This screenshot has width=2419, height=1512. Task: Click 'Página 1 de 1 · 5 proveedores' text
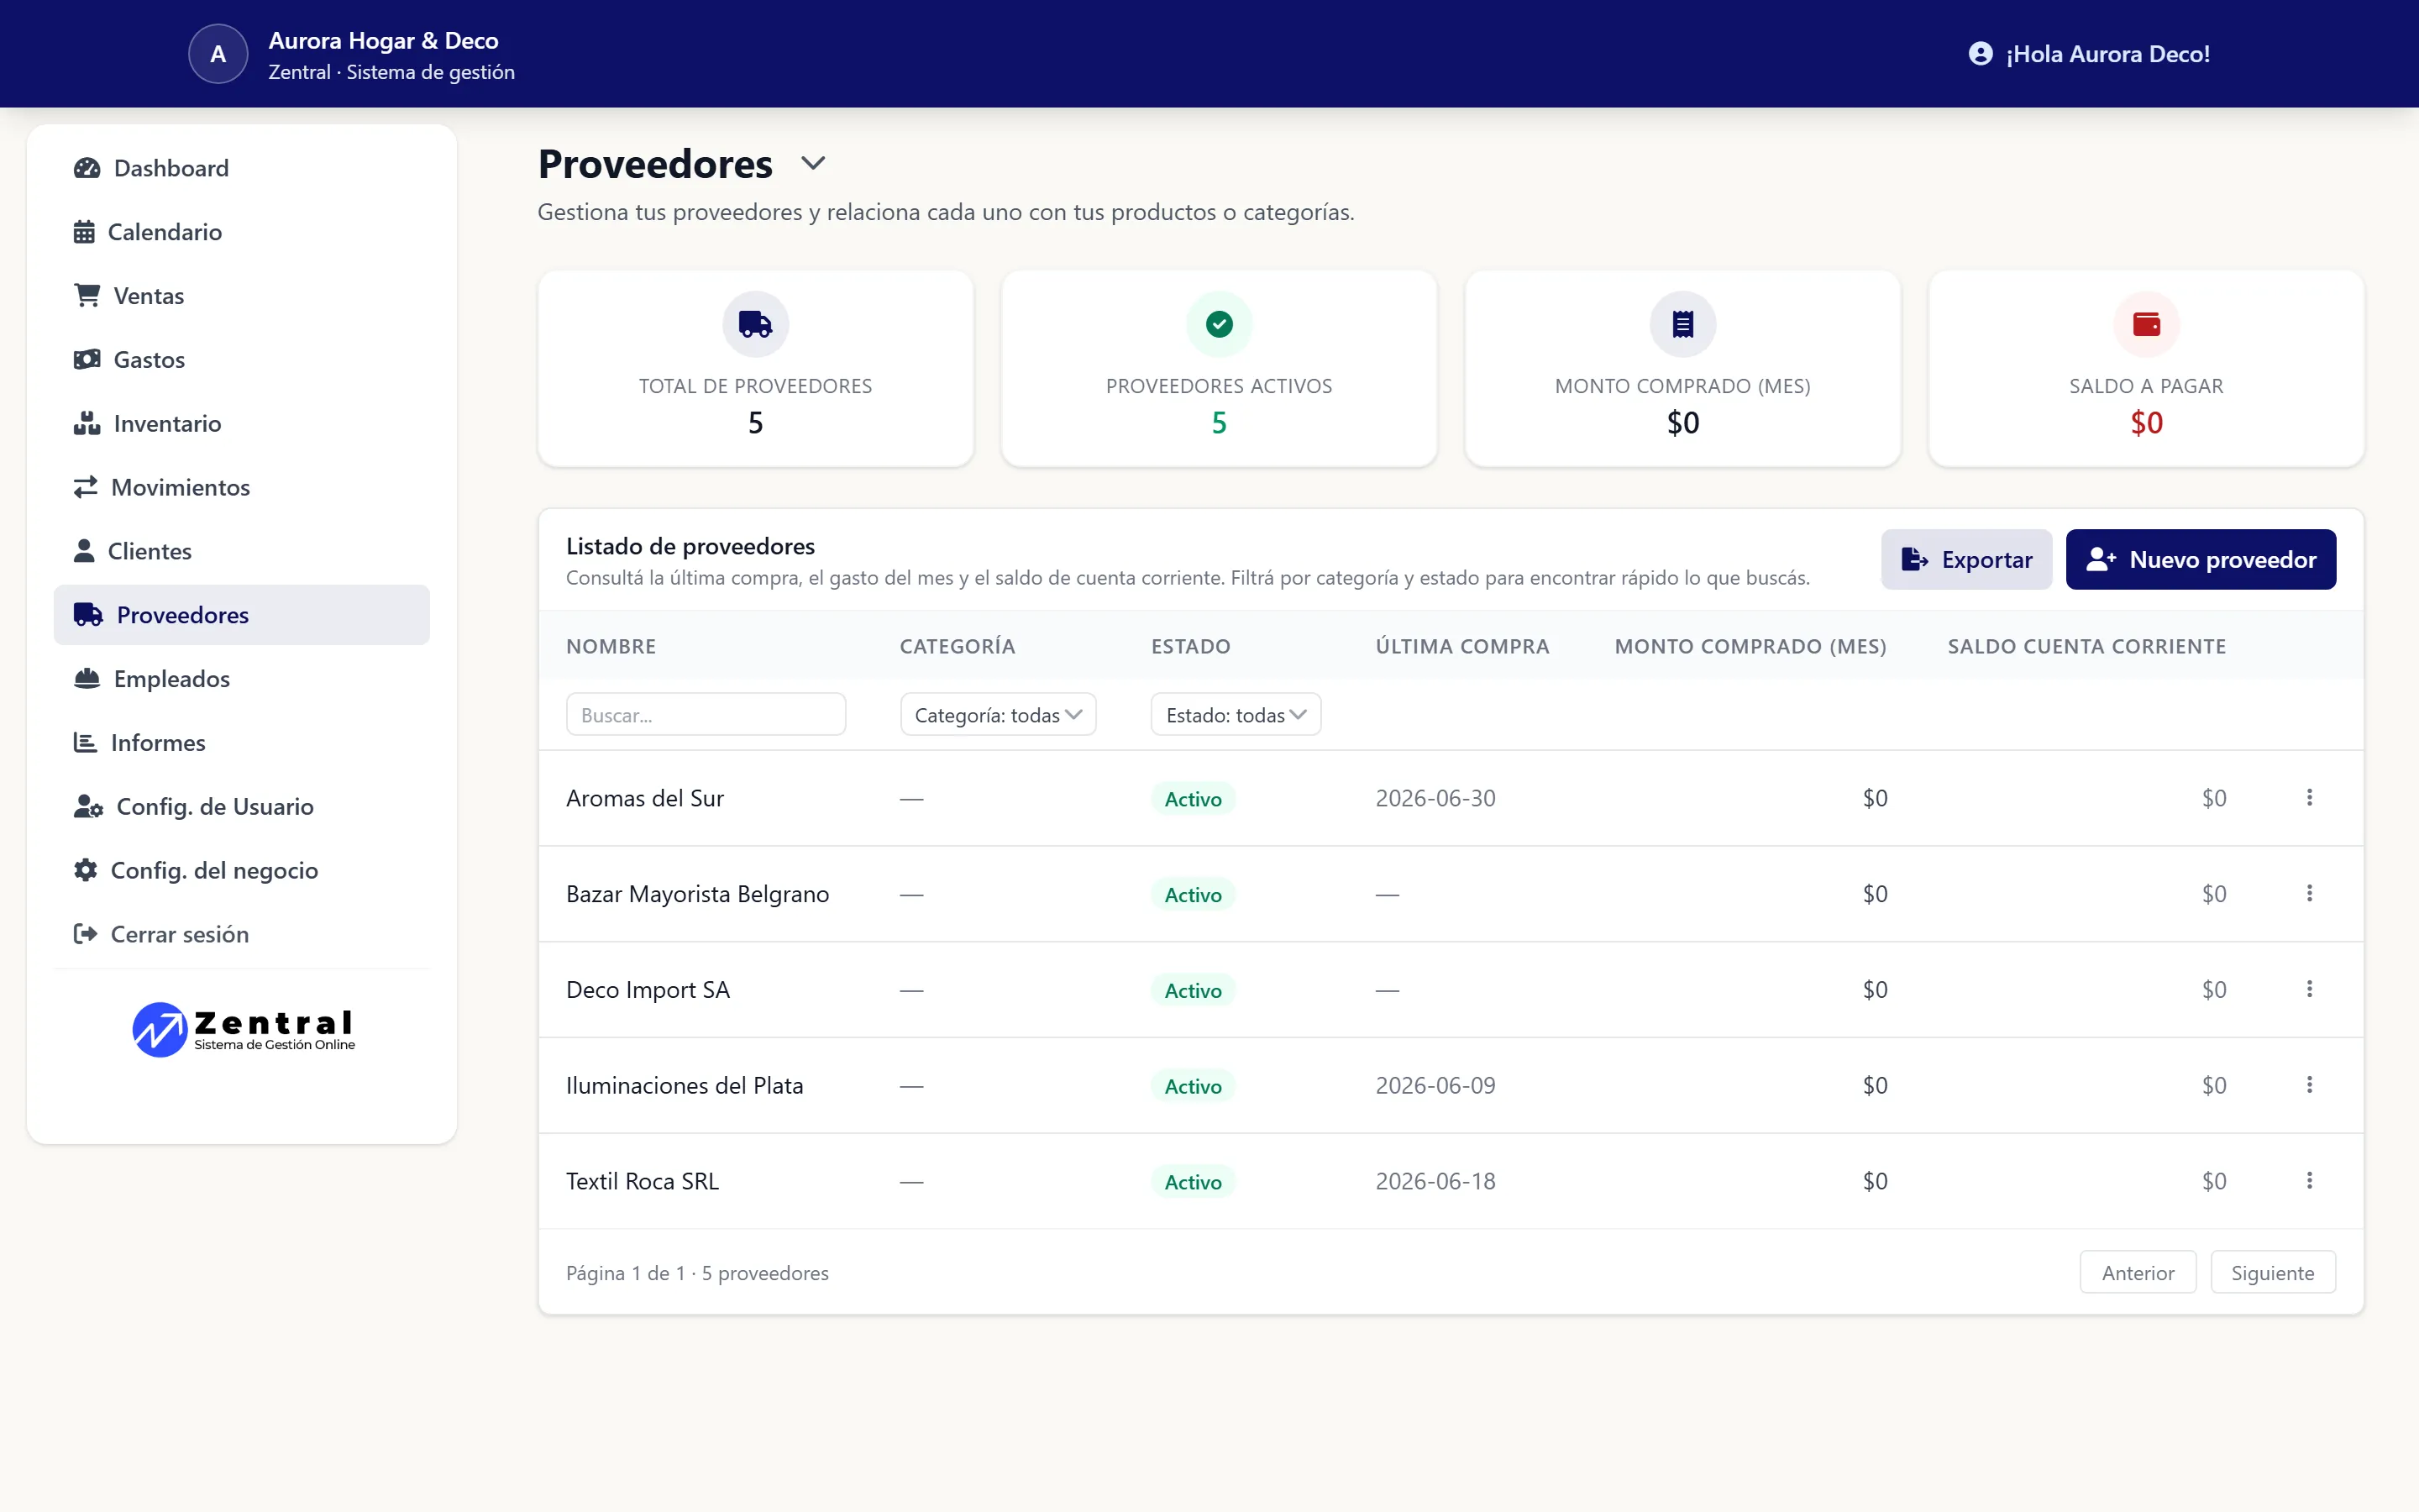click(696, 1272)
